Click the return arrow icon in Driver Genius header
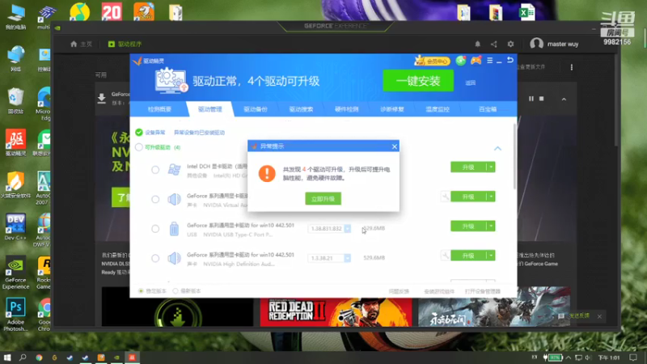Viewport: 647px width, 364px height. [x=510, y=60]
